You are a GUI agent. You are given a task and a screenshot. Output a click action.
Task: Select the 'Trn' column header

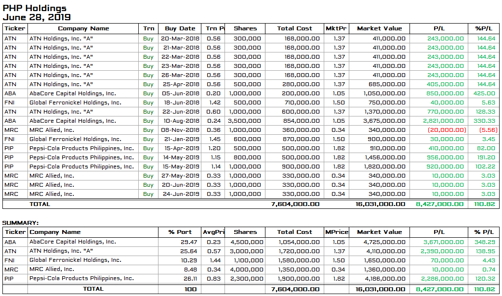coord(148,28)
